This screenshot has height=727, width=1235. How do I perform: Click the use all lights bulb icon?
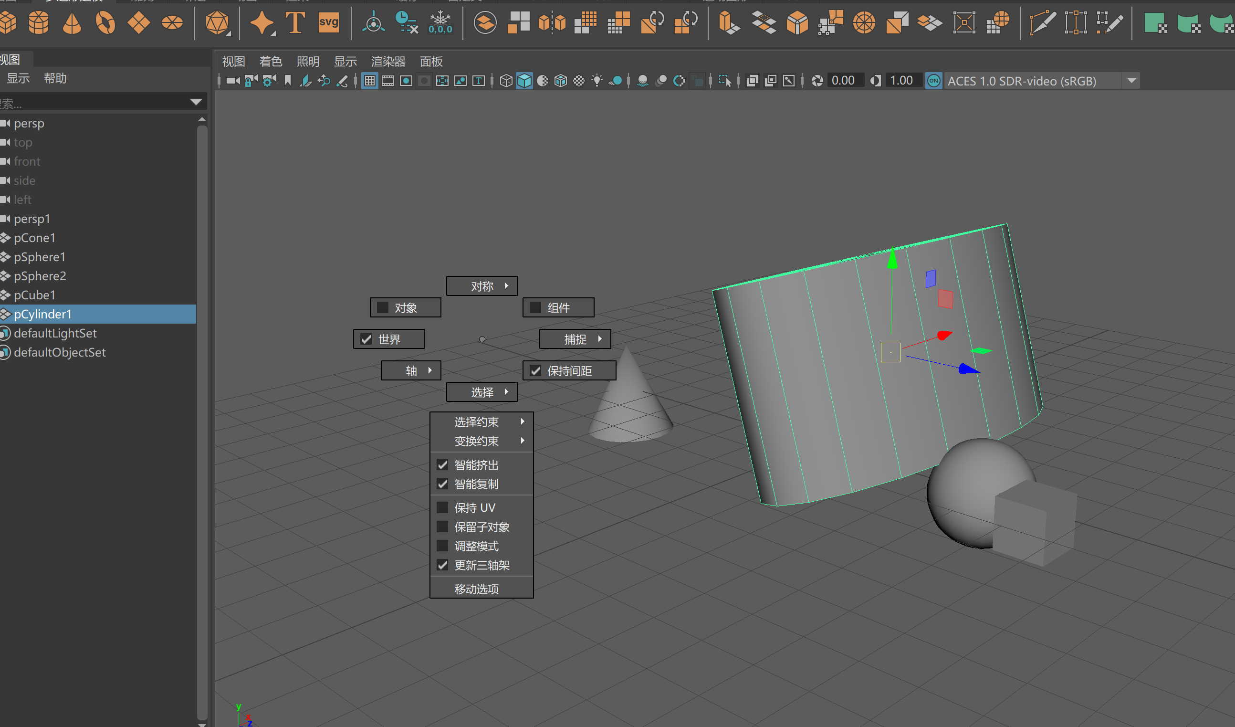click(597, 81)
